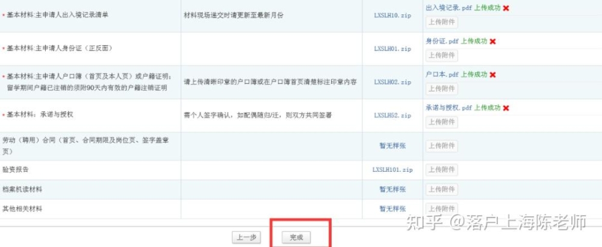
Task: Click 完成 button to finish
Action: coord(296,237)
